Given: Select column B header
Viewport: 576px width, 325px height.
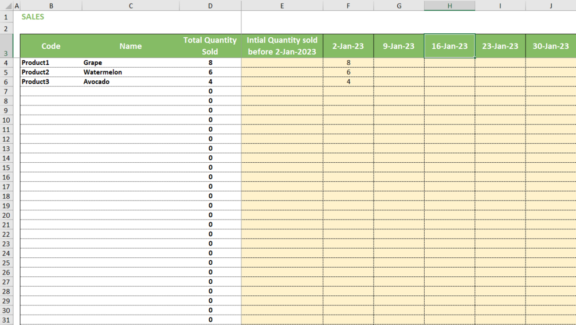Looking at the screenshot, I should pos(51,6).
